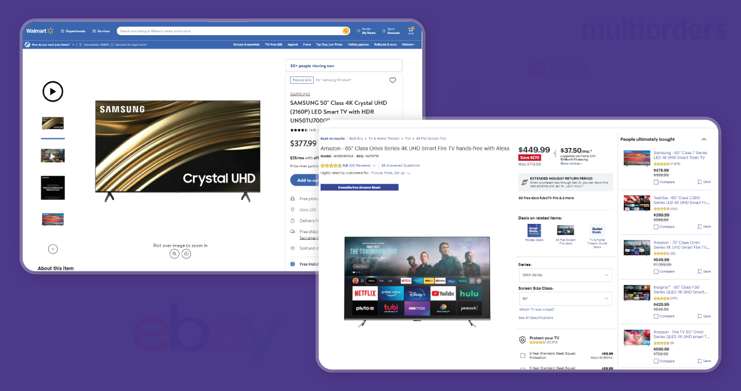The width and height of the screenshot is (741, 391).
Task: Open the 38 Answered Questions link
Action: (400, 166)
